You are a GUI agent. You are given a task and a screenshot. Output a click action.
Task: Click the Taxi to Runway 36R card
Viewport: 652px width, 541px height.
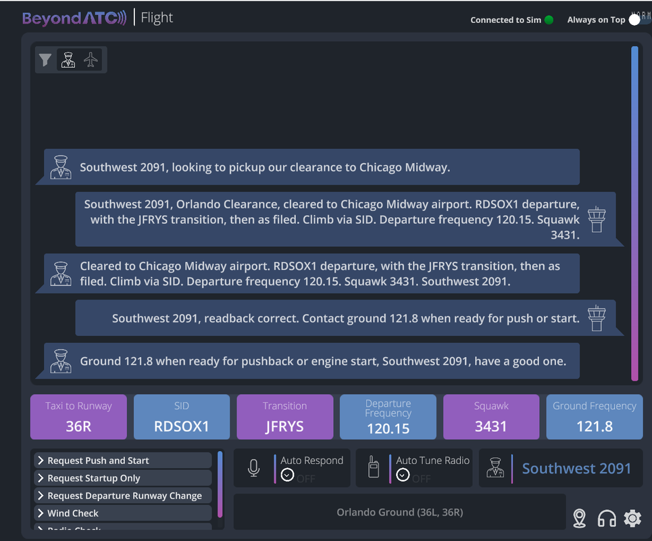[78, 417]
